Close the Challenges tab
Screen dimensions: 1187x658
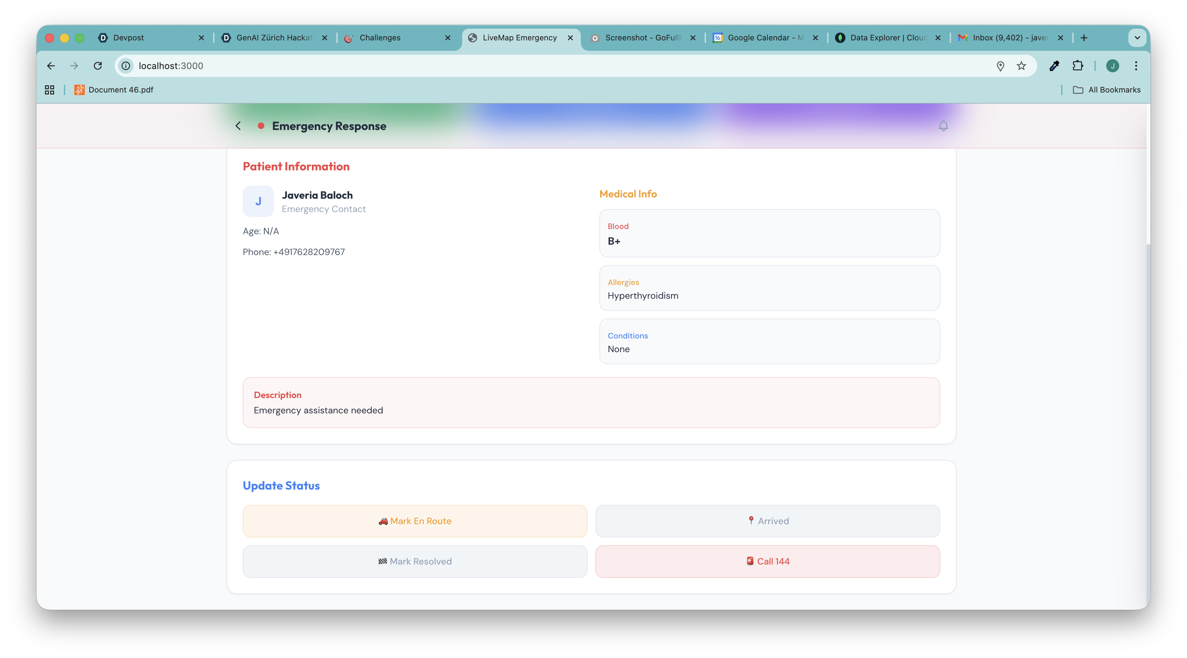click(447, 38)
